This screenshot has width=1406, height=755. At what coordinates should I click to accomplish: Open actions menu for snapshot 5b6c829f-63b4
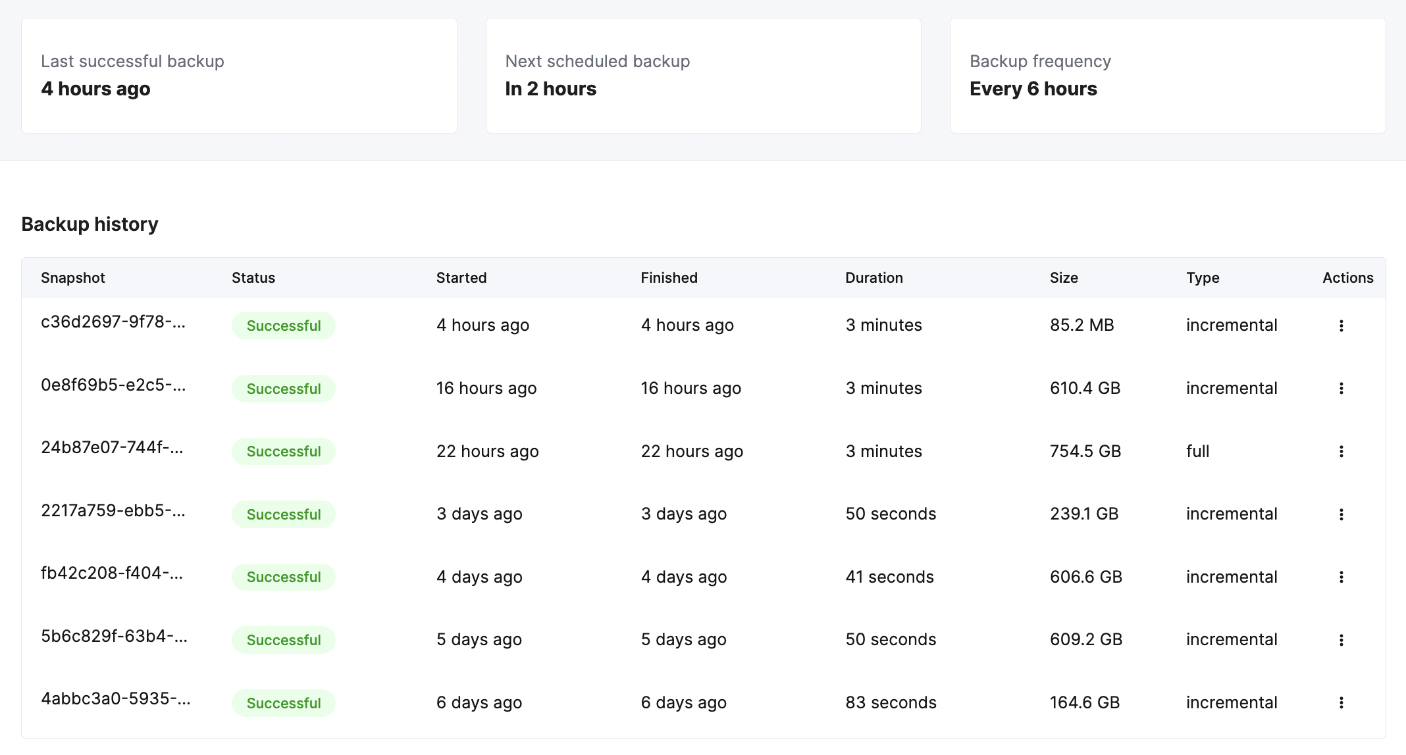tap(1342, 639)
